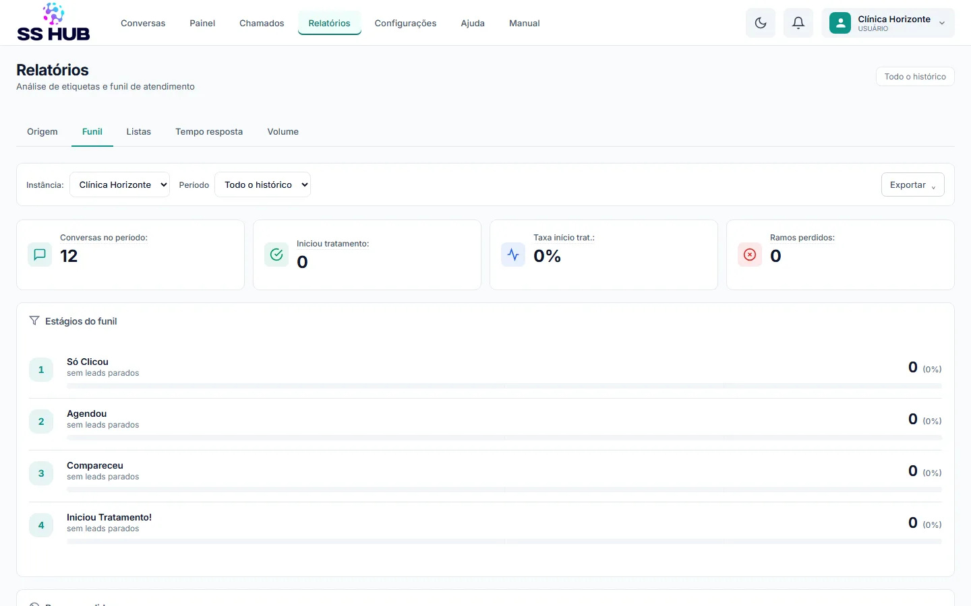This screenshot has height=606, width=971.
Task: Click stage number 2 badge for Agendou
Action: coord(41,422)
